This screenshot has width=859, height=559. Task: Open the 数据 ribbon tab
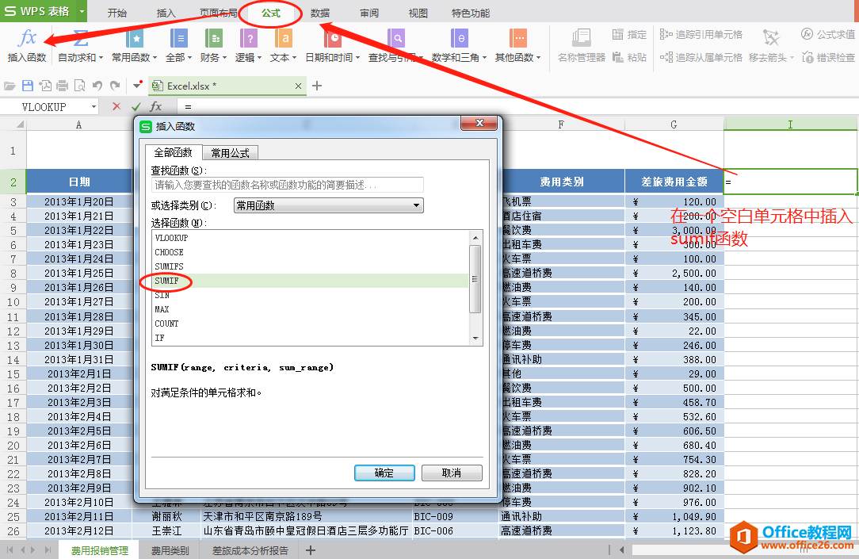tap(320, 13)
